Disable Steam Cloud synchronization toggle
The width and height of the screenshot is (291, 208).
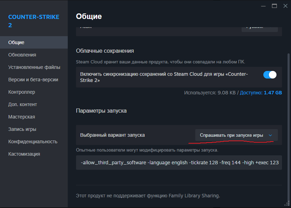pyautogui.click(x=270, y=75)
